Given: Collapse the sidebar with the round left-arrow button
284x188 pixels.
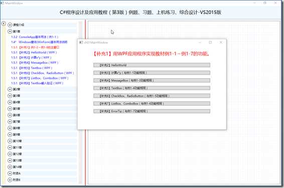Looking at the screenshot, I should tap(3, 24).
